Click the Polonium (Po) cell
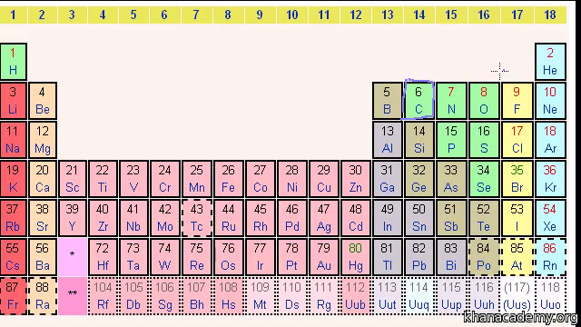 pyautogui.click(x=484, y=257)
